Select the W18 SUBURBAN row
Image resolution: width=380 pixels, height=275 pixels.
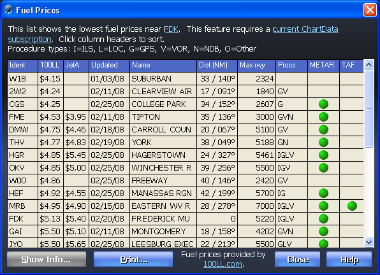186,79
